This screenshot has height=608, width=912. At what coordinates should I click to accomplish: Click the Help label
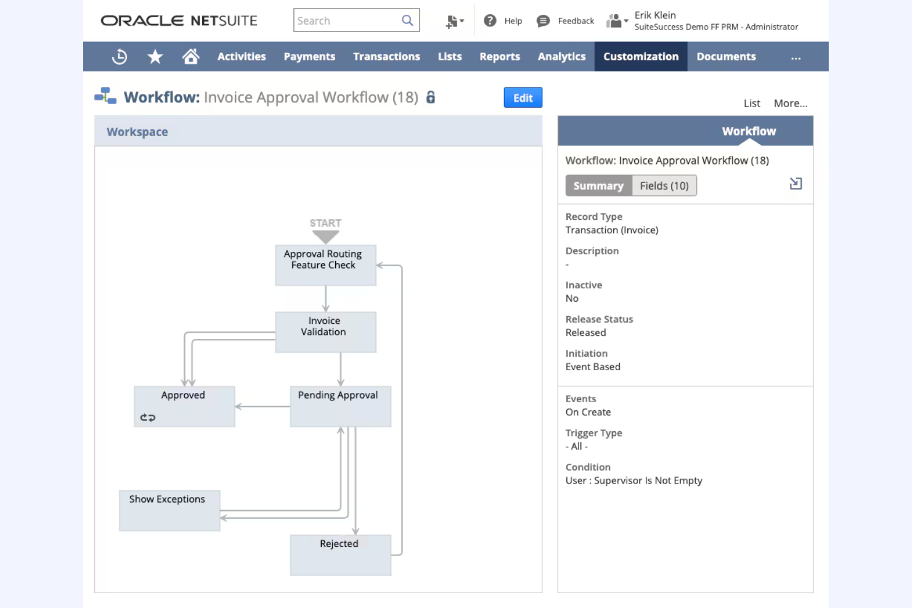point(513,21)
